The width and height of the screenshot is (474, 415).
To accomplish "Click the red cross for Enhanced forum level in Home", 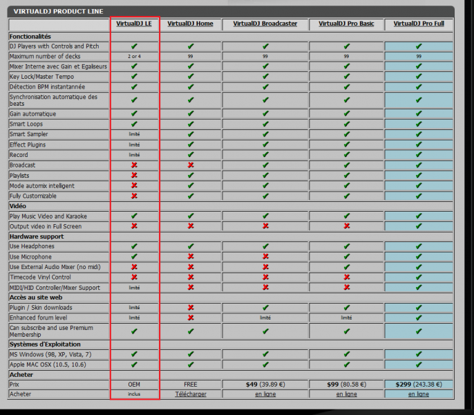I will coord(191,318).
